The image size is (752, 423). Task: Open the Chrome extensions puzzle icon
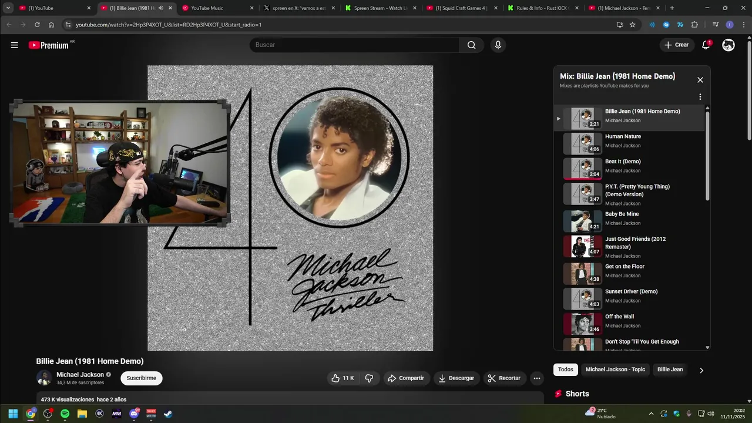coord(694,25)
